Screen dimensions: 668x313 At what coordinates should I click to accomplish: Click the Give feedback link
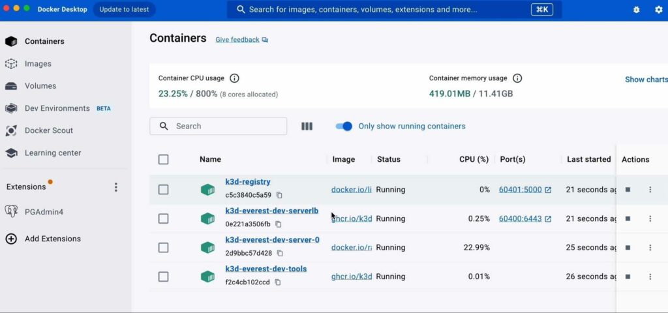(237, 40)
